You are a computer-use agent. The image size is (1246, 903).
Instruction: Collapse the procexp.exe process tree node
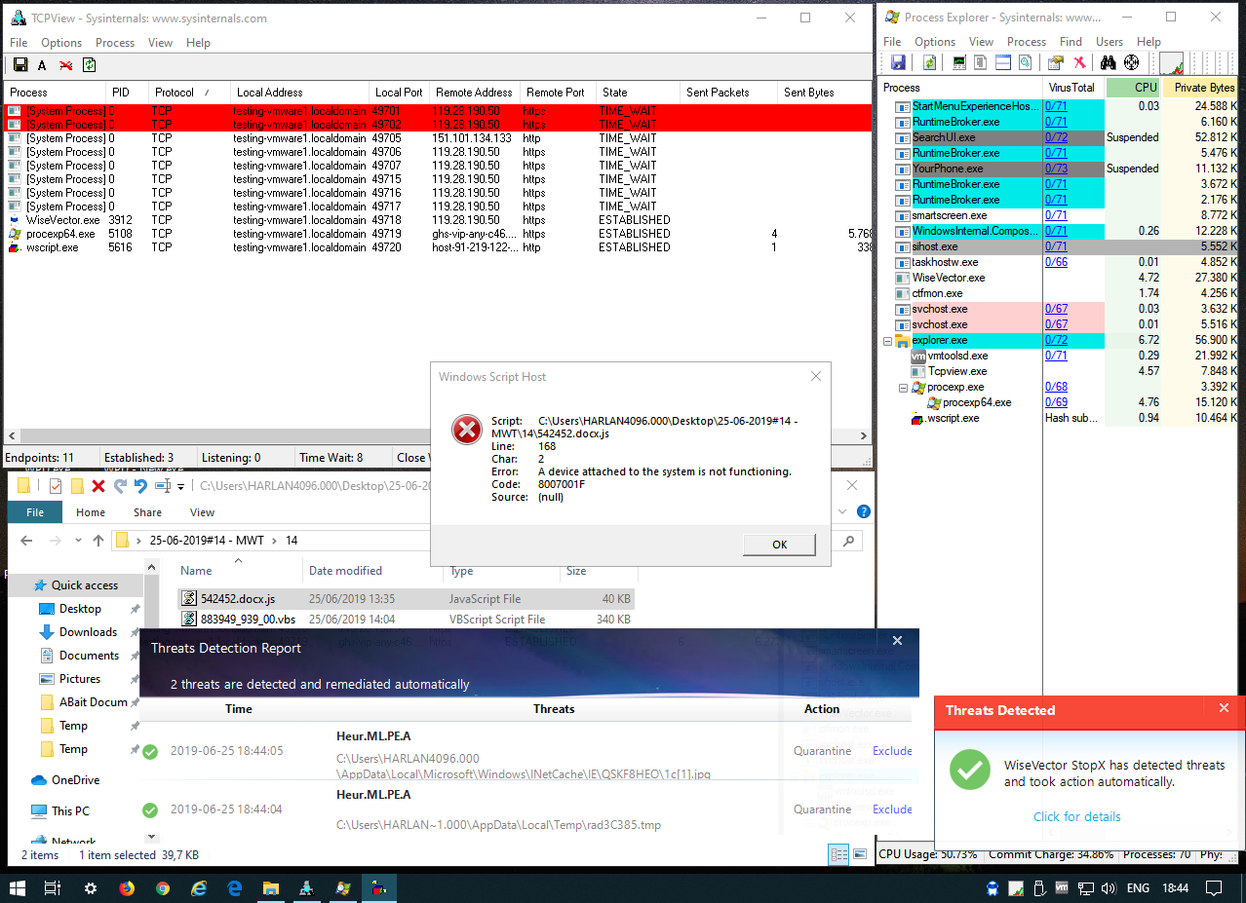pyautogui.click(x=903, y=388)
